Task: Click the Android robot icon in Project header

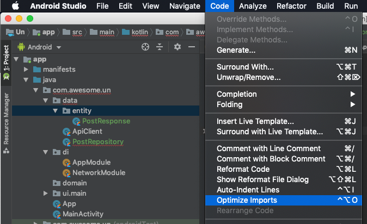Action: [21, 47]
